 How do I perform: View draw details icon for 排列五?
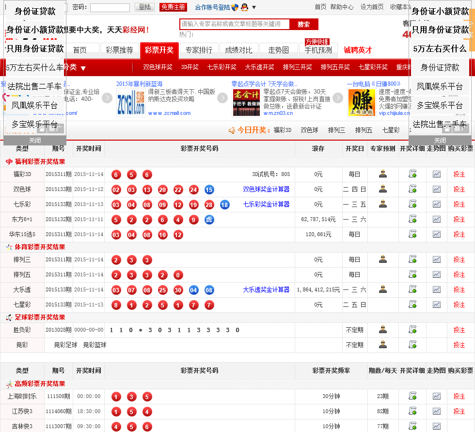click(x=412, y=274)
